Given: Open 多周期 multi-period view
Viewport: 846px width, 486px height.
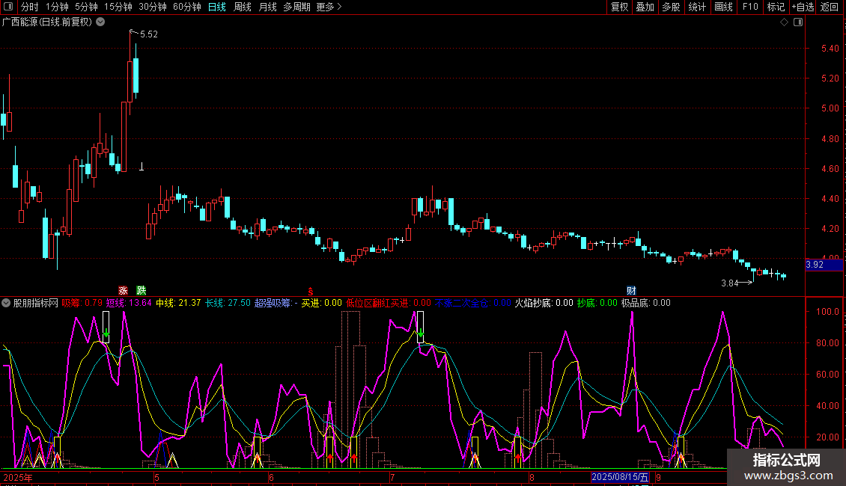Looking at the screenshot, I should [296, 7].
